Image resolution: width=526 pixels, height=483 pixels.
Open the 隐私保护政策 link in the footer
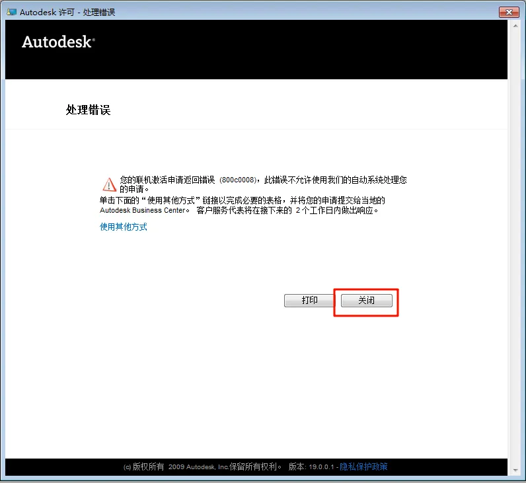point(363,466)
